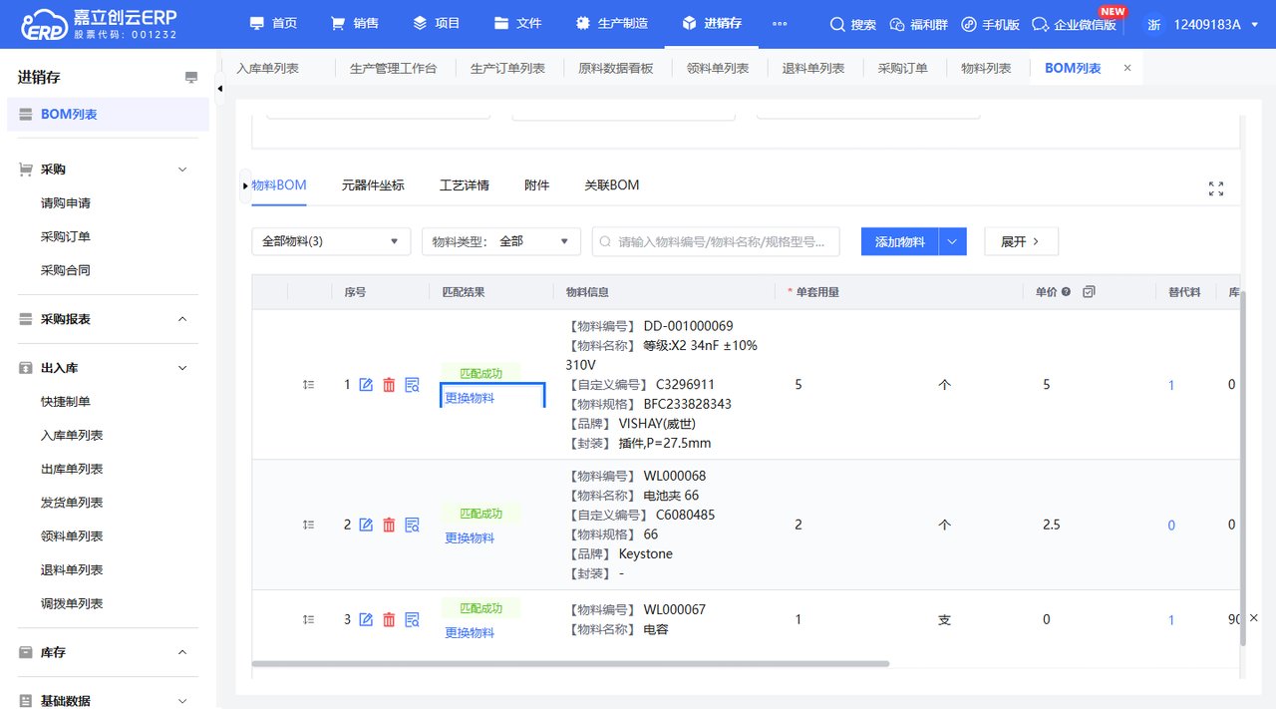
Task: Open the 全部物料(3) dropdown
Action: point(331,241)
